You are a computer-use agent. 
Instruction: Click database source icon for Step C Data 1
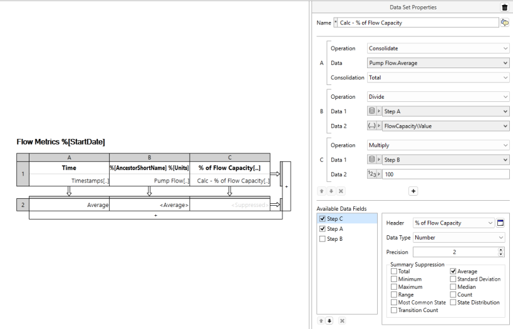[x=371, y=159]
